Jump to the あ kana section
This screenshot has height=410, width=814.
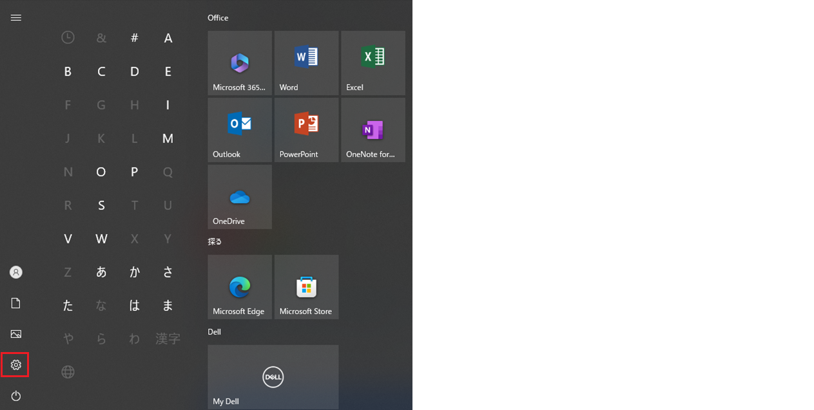point(101,272)
